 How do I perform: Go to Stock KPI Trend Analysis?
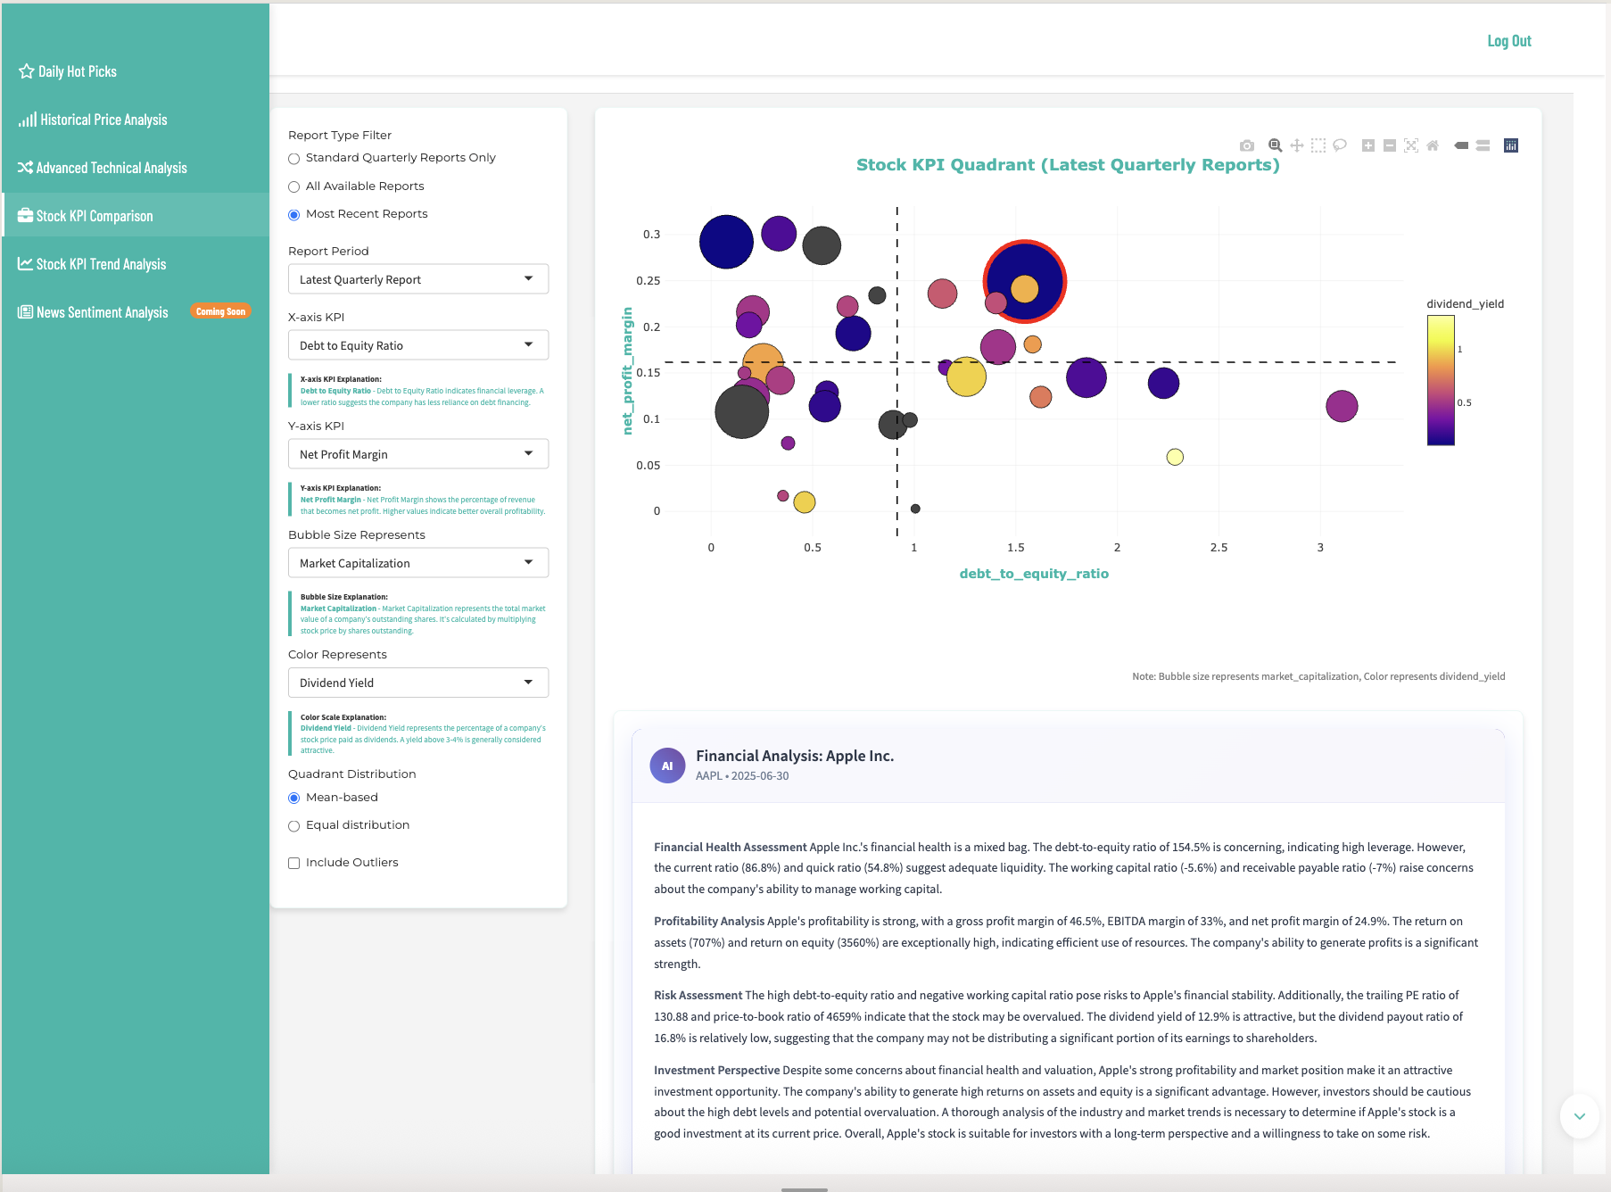[x=101, y=264]
